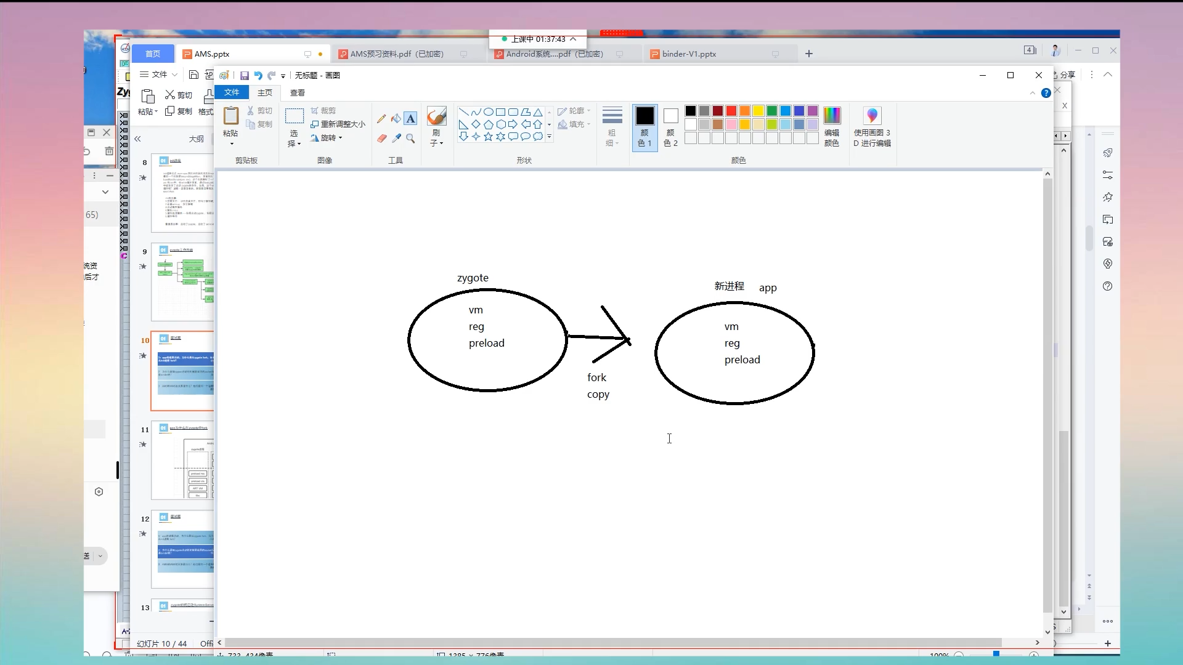The height and width of the screenshot is (665, 1183).
Task: Pick the red color swatch
Action: coord(731,111)
